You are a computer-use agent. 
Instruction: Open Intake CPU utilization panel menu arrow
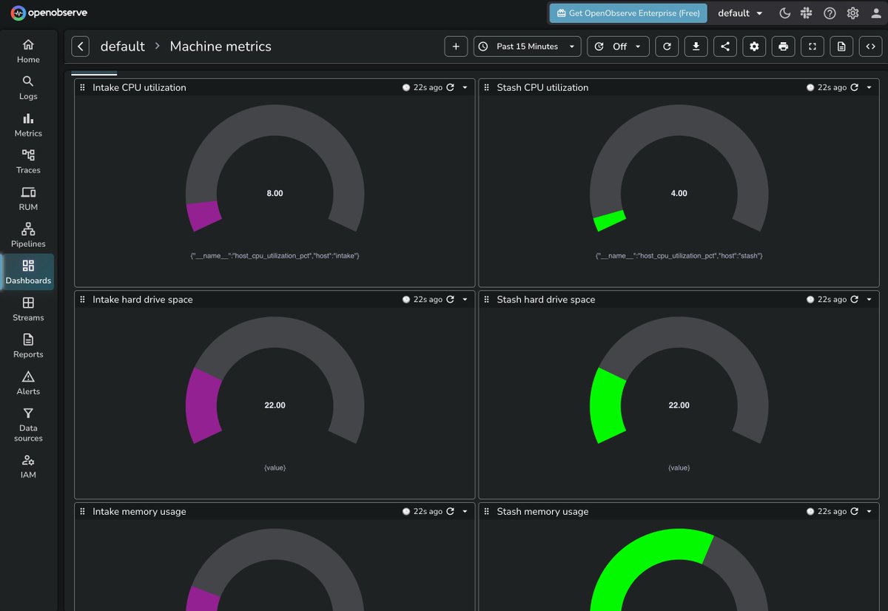(x=465, y=87)
